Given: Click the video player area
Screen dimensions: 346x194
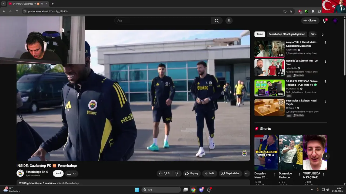Looking at the screenshot, I should click(133, 95).
